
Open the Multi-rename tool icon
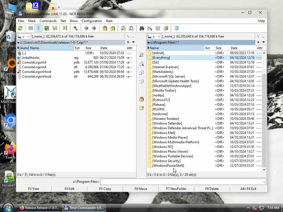[150, 28]
